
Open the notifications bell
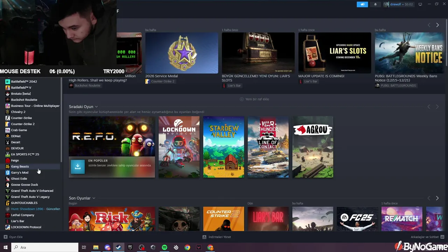coord(376,4)
